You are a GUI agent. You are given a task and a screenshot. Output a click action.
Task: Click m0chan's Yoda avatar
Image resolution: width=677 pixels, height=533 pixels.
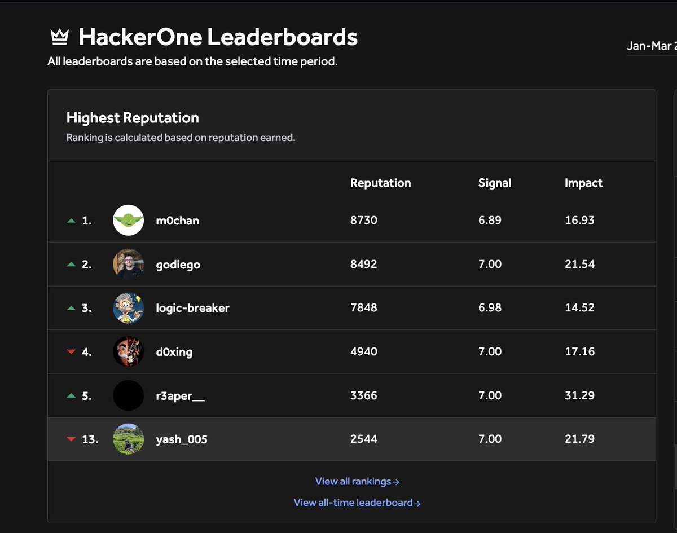pos(129,220)
